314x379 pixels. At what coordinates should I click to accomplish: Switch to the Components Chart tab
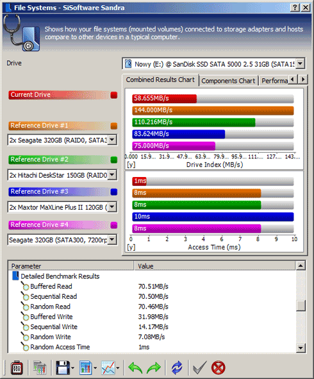(228, 81)
